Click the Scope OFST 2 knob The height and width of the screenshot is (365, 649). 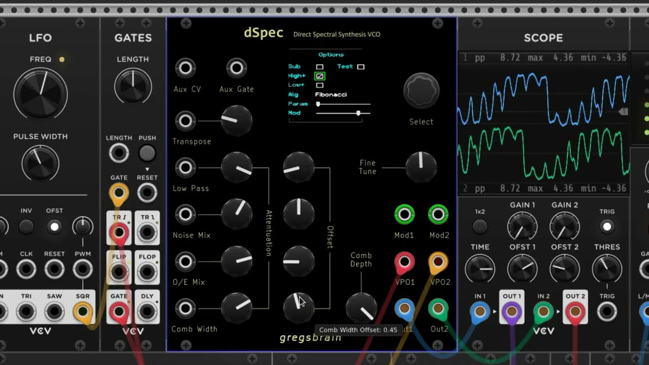(565, 269)
